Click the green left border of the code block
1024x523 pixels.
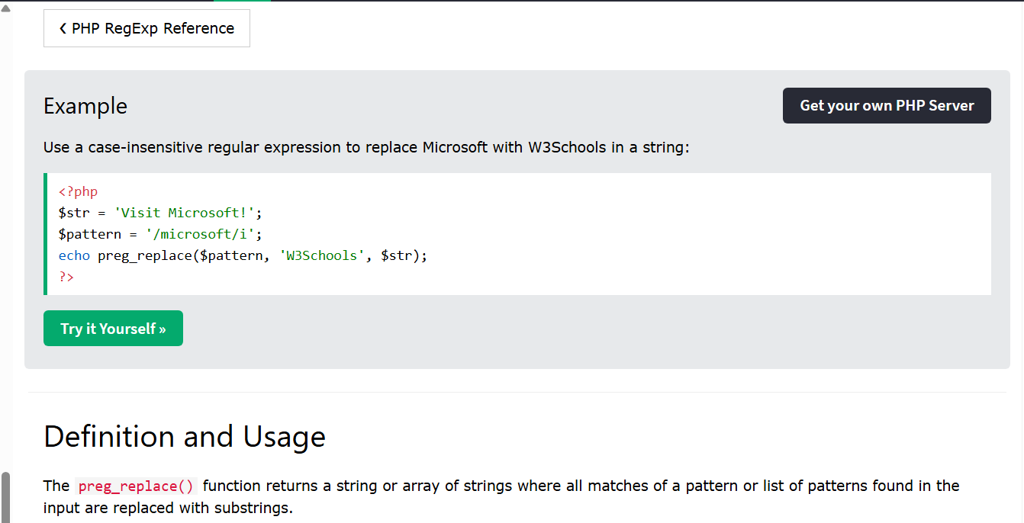pos(45,234)
